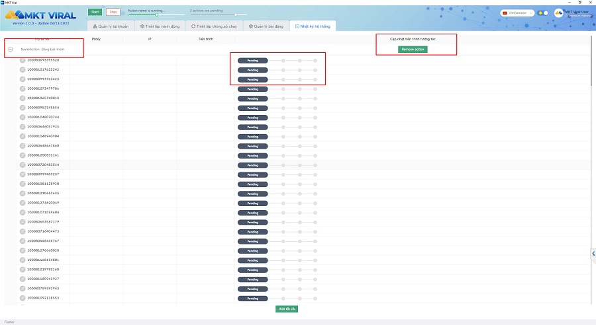596x325 pixels.
Task: Click avatar icon of account 100081081128930
Action: tap(23, 184)
